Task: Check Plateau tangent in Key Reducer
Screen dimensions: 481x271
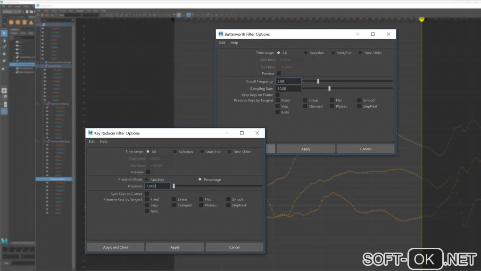Action: click(201, 205)
